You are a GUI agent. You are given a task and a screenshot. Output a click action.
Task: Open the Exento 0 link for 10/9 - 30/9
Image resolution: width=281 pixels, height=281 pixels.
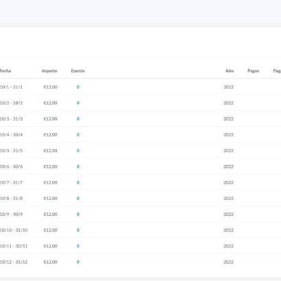[78, 215]
